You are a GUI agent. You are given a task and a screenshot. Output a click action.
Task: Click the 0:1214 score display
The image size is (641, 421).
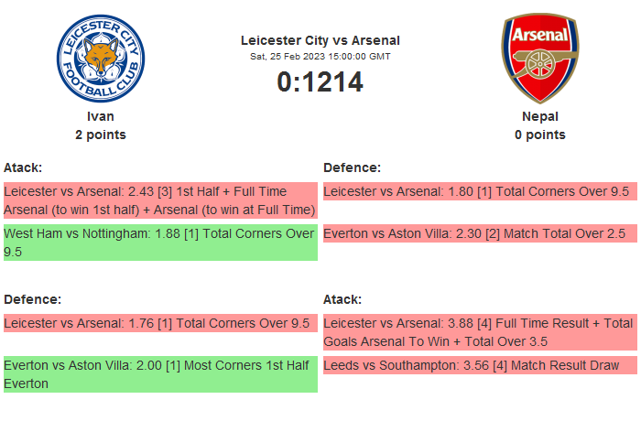320,82
